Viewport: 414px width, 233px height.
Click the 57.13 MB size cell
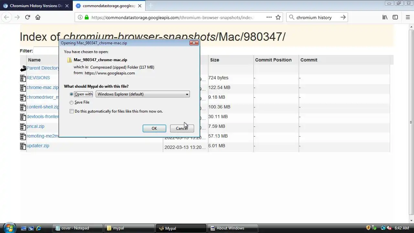218,136
